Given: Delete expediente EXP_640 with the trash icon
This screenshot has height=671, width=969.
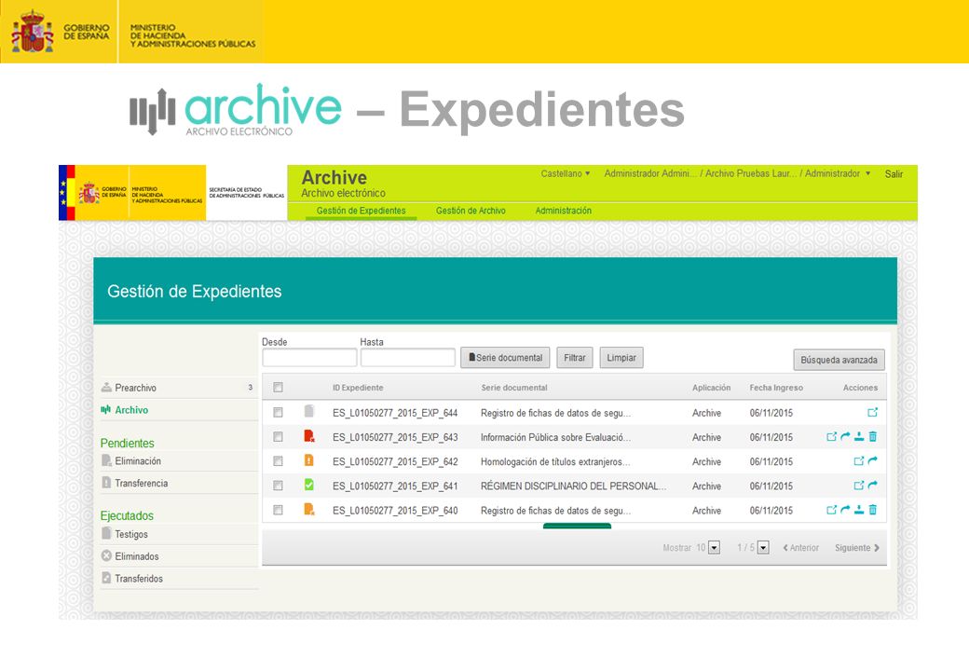Looking at the screenshot, I should coord(873,510).
